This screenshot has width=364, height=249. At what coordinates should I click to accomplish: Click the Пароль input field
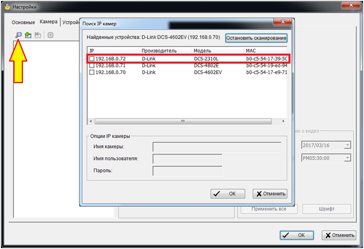click(x=187, y=171)
